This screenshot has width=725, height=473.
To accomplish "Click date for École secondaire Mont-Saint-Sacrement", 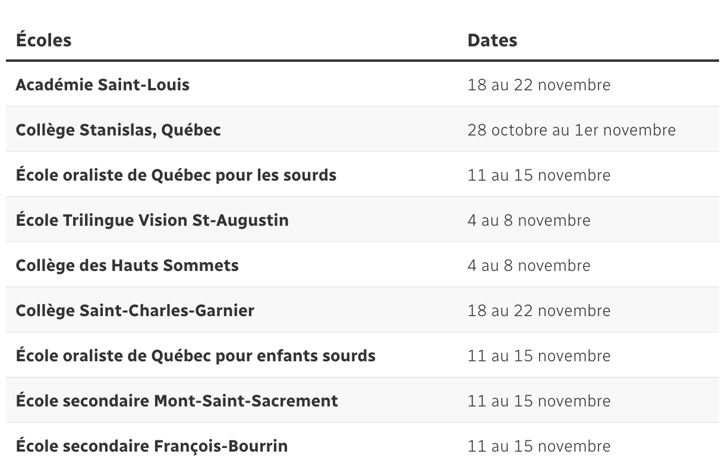I will tap(539, 401).
